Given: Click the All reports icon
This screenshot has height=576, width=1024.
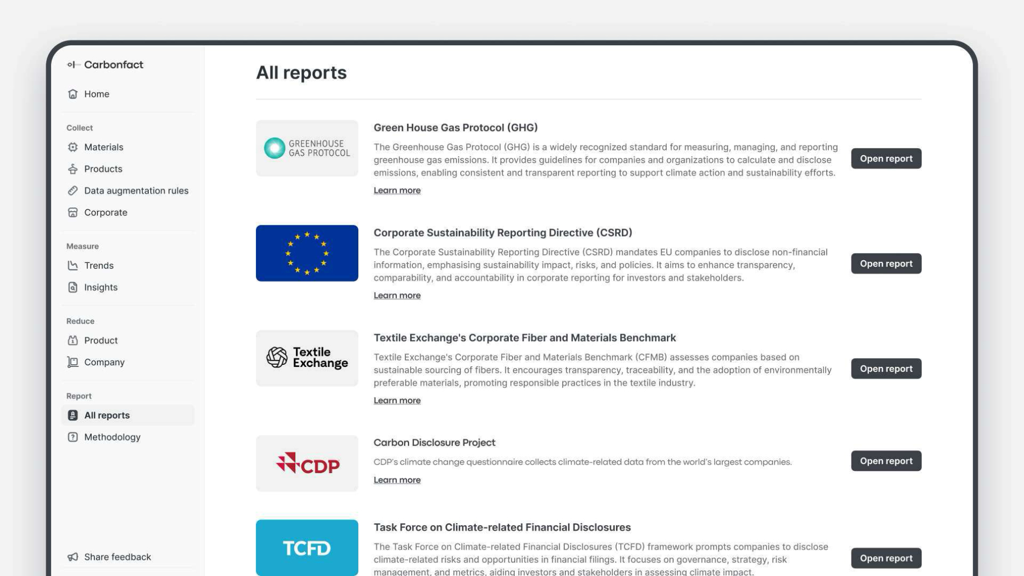Looking at the screenshot, I should pos(73,415).
